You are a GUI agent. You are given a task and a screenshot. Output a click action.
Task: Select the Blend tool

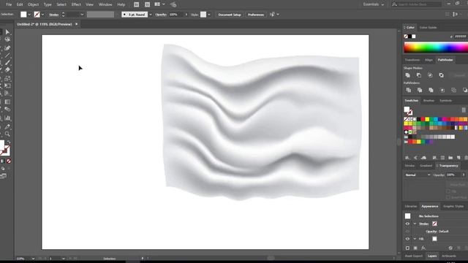[x=7, y=109]
